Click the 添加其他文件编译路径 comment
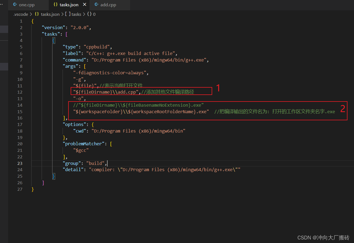 coord(167,92)
